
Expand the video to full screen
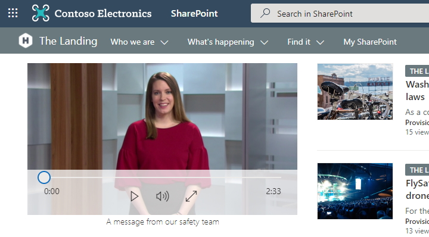coord(191,197)
